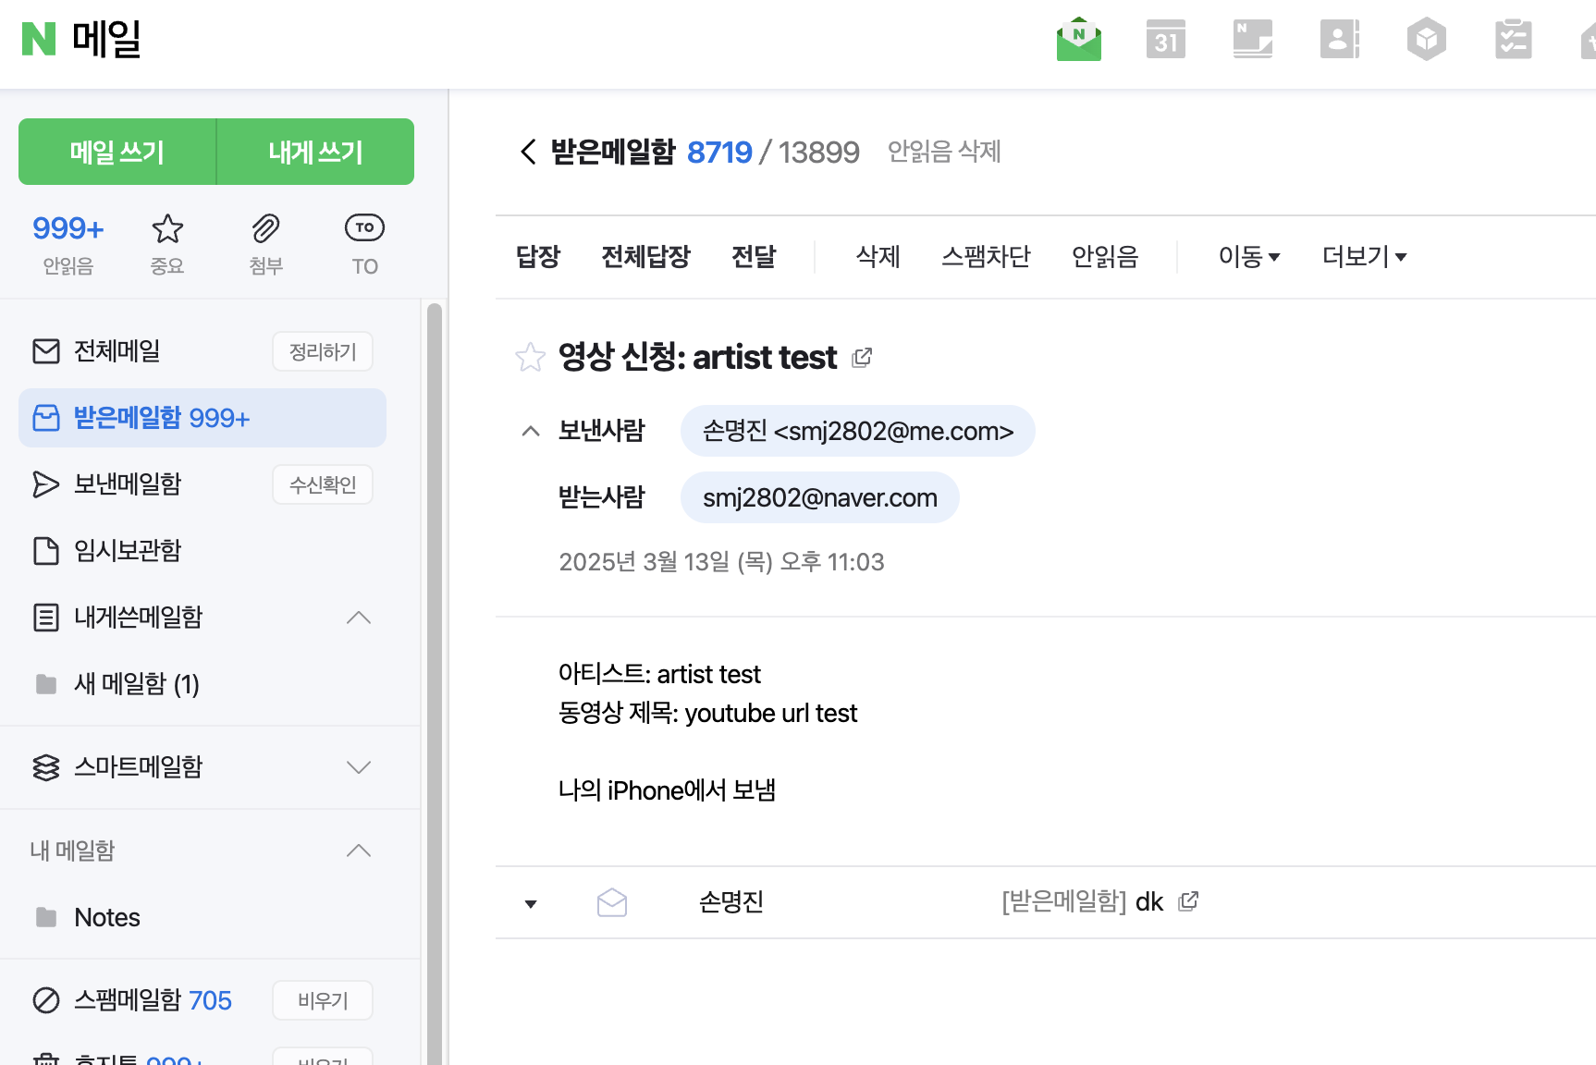Viewport: 1596px width, 1065px height.
Task: Collapse sender details chevron next to 보낸사람
Action: (531, 431)
